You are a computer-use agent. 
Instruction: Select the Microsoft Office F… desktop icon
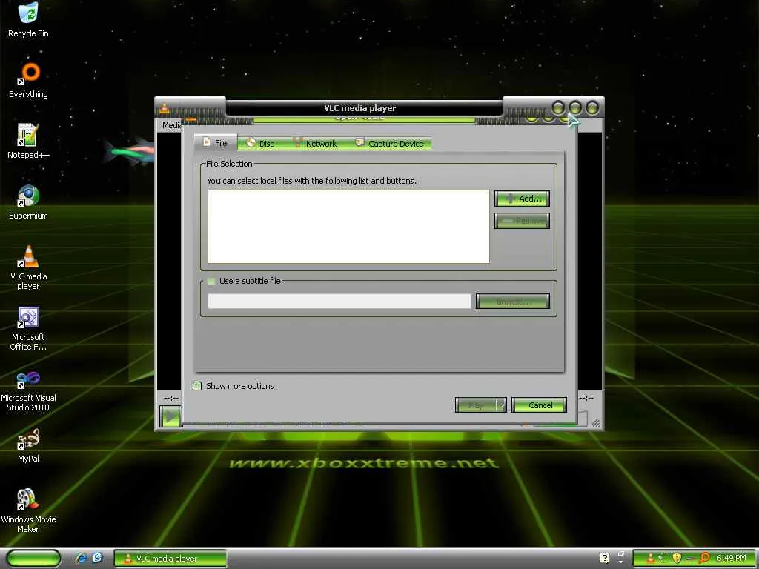[x=28, y=328]
